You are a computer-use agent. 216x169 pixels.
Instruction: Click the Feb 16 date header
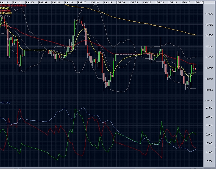tap(69, 2)
